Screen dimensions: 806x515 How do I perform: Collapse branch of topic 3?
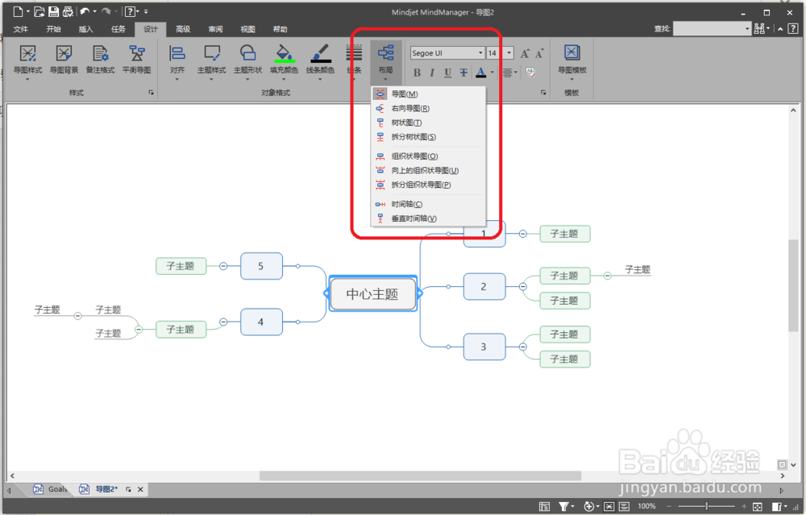523,347
